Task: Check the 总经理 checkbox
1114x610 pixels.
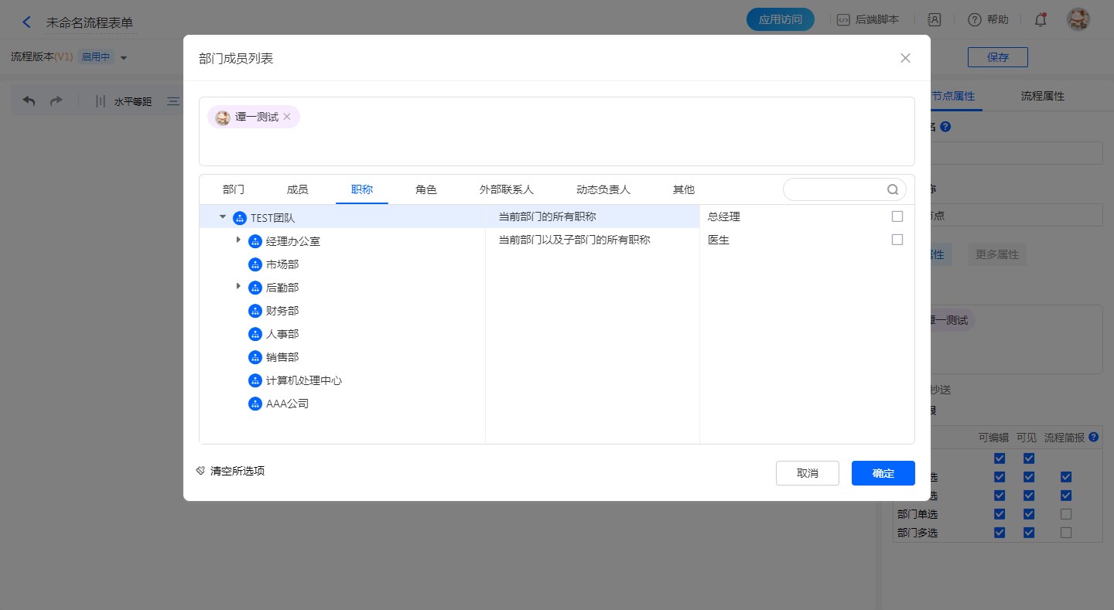Action: [897, 216]
